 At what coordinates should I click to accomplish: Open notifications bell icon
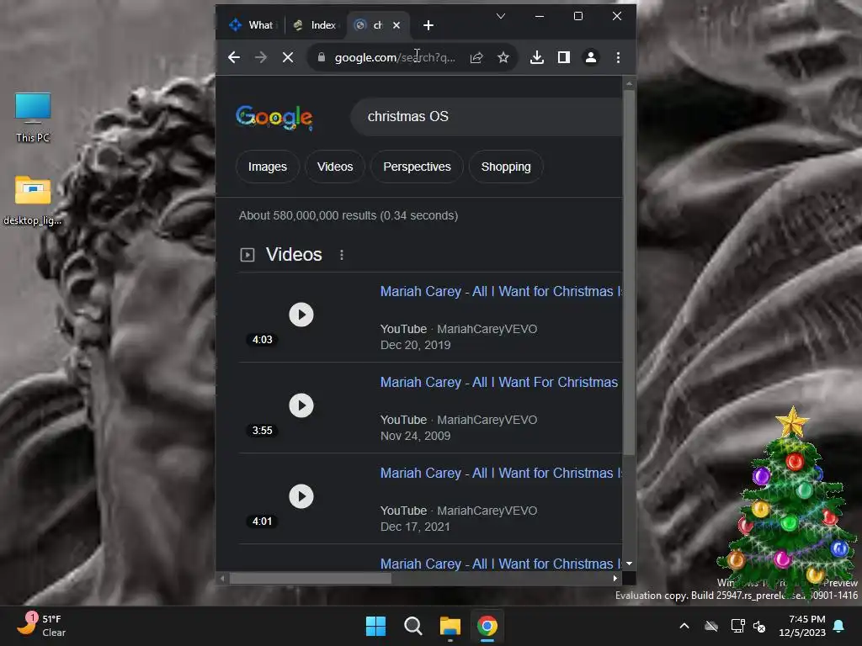pyautogui.click(x=839, y=626)
